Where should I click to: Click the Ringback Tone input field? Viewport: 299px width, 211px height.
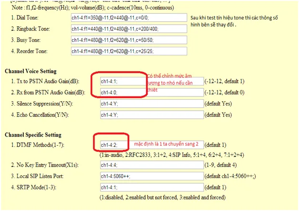[x=129, y=29]
